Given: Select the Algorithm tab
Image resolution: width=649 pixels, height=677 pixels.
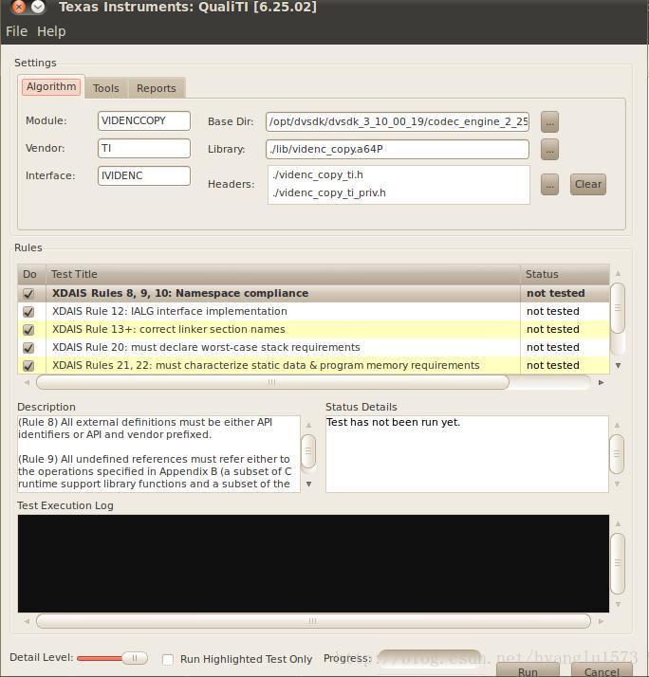Looking at the screenshot, I should point(51,87).
